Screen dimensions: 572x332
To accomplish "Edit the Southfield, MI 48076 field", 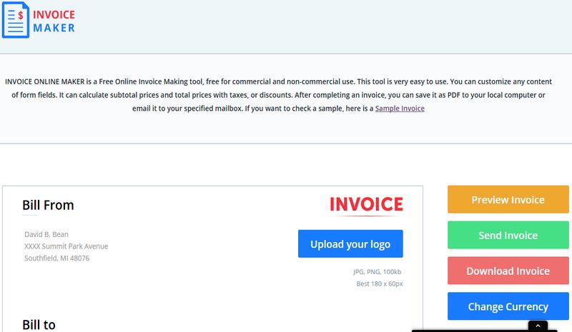I will coord(57,258).
